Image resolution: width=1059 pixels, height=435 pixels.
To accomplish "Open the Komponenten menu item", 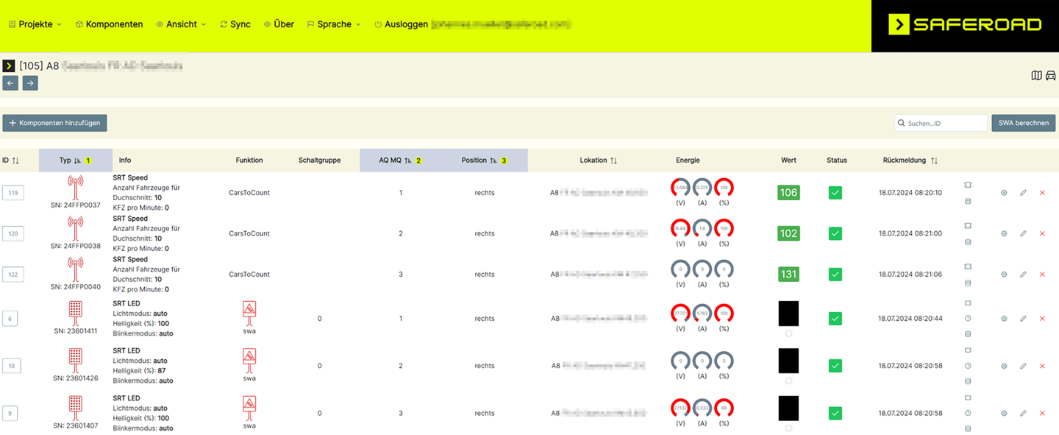I will tap(109, 24).
